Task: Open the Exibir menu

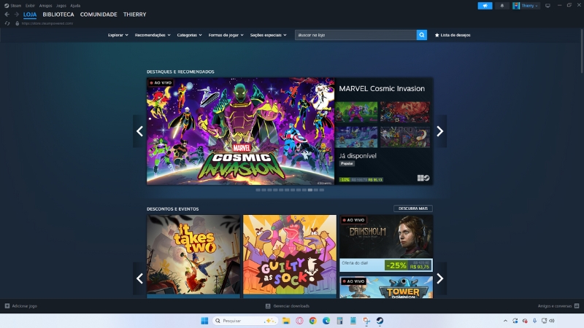Action: pyautogui.click(x=30, y=6)
